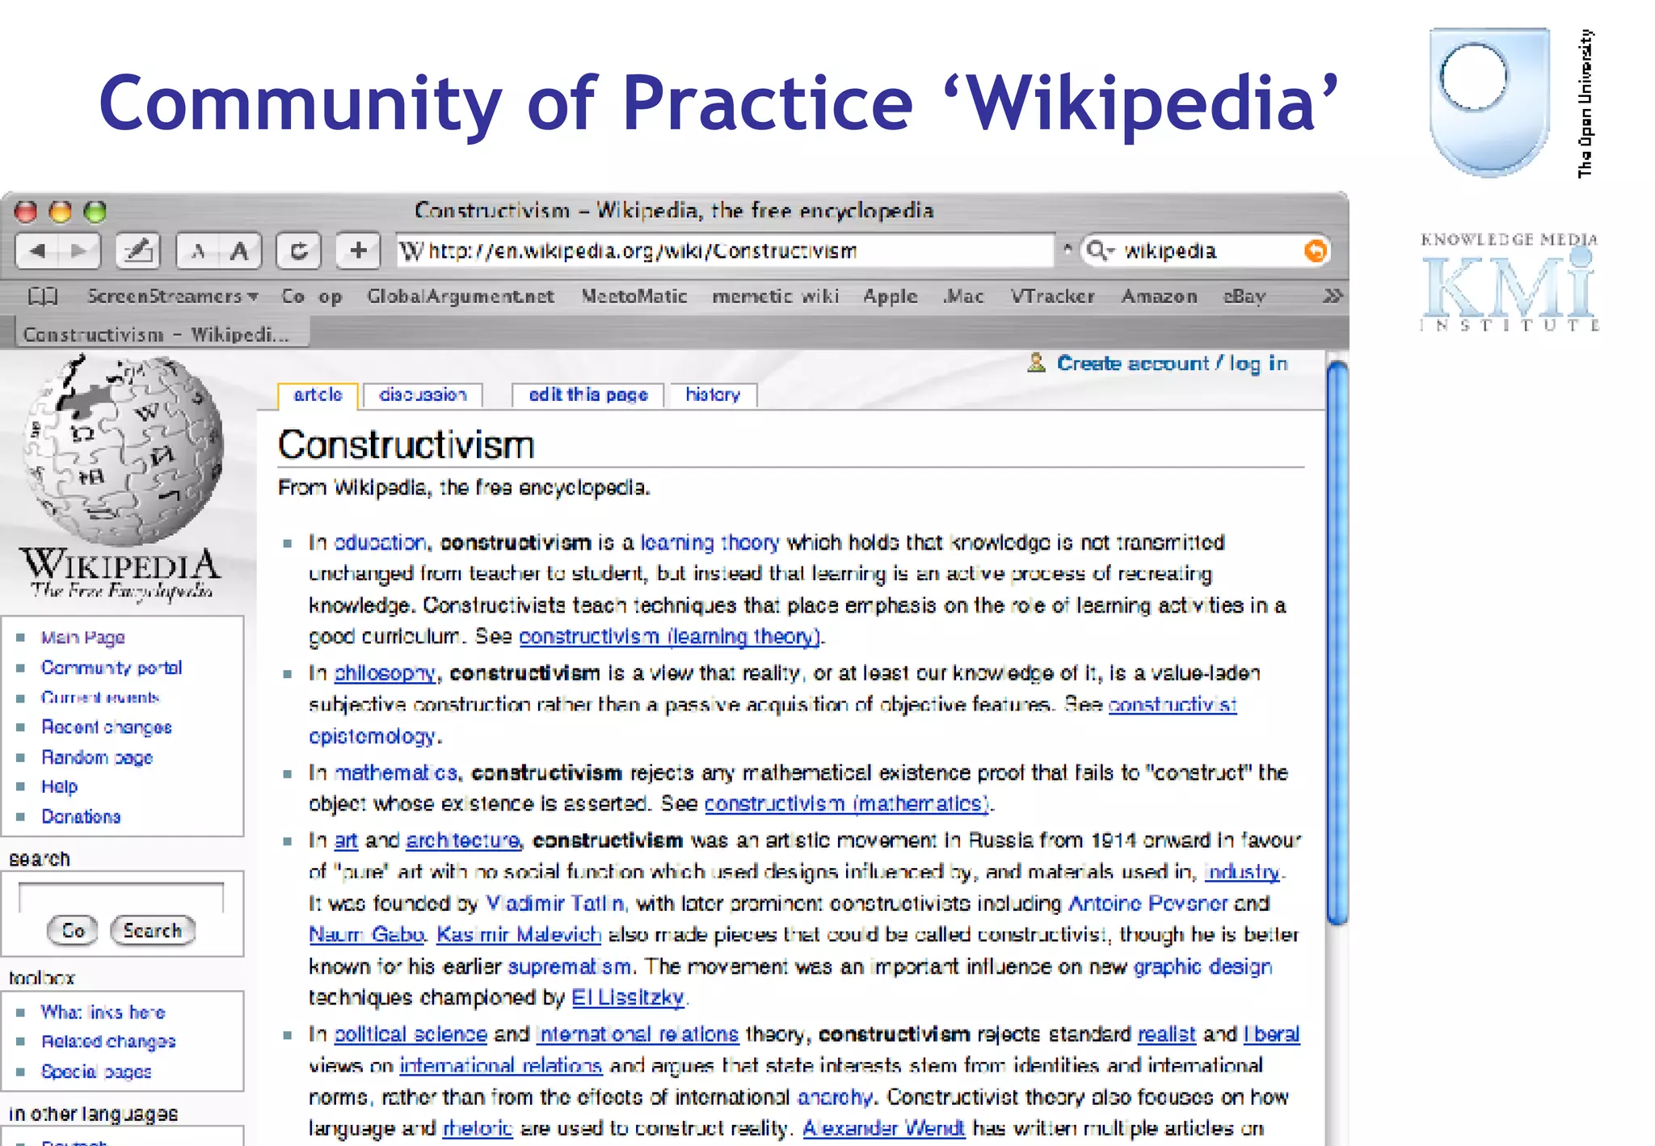Open the MeetoMatic bookmark
This screenshot has width=1655, height=1146.
(634, 297)
